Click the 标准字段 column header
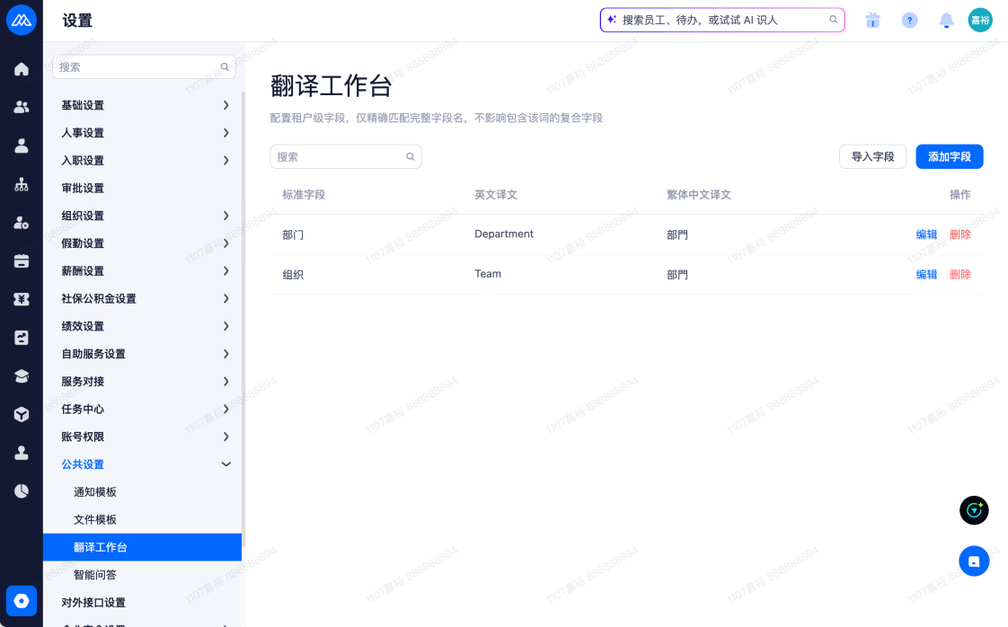Screen dimensions: 1008x627 [304, 195]
